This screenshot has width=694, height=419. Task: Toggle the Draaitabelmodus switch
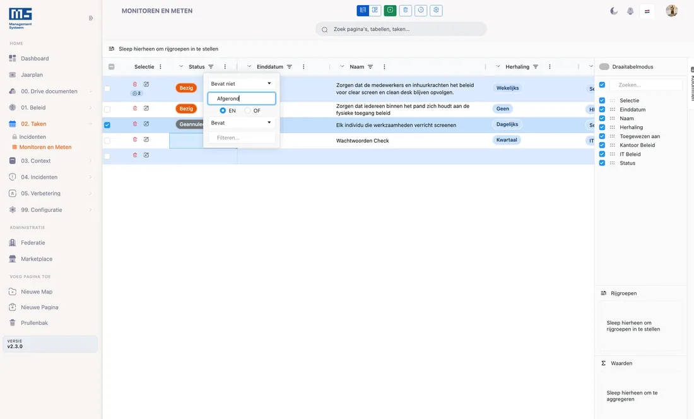point(604,67)
